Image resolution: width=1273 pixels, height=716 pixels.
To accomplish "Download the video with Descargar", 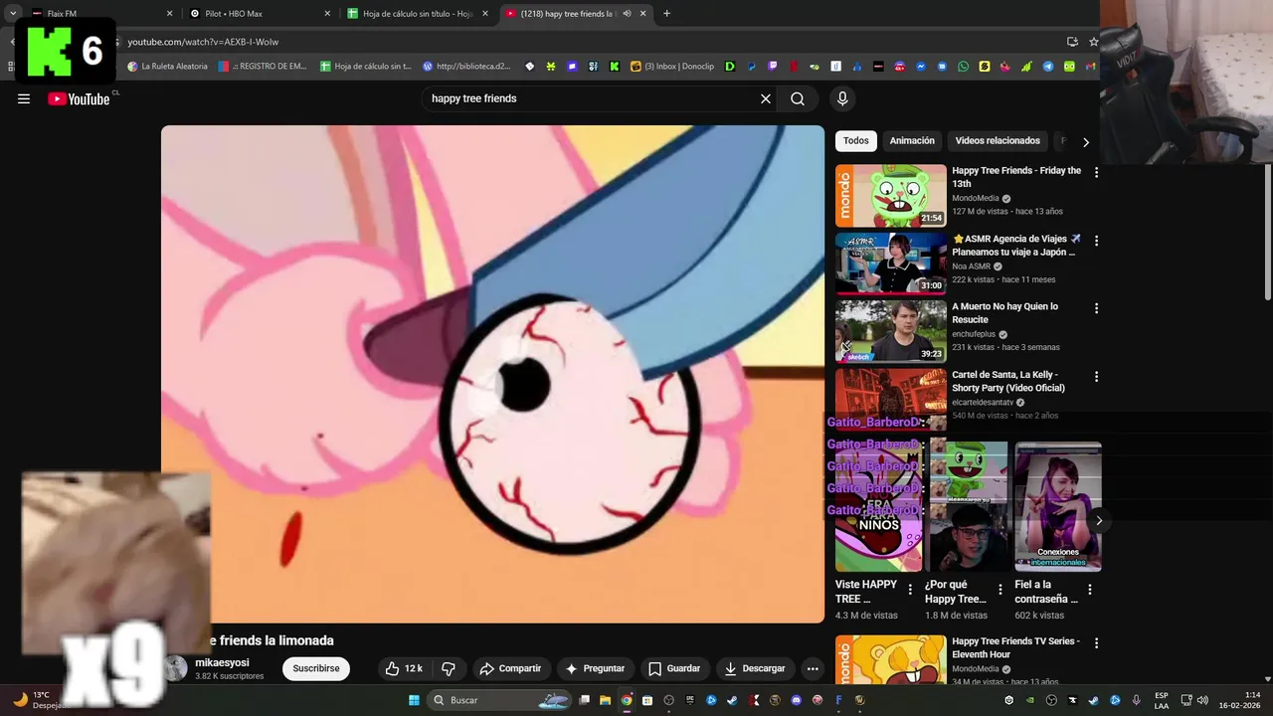I will point(755,668).
